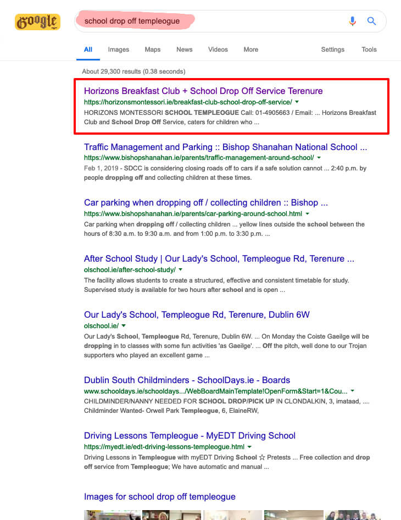Open search Tools

coord(369,49)
